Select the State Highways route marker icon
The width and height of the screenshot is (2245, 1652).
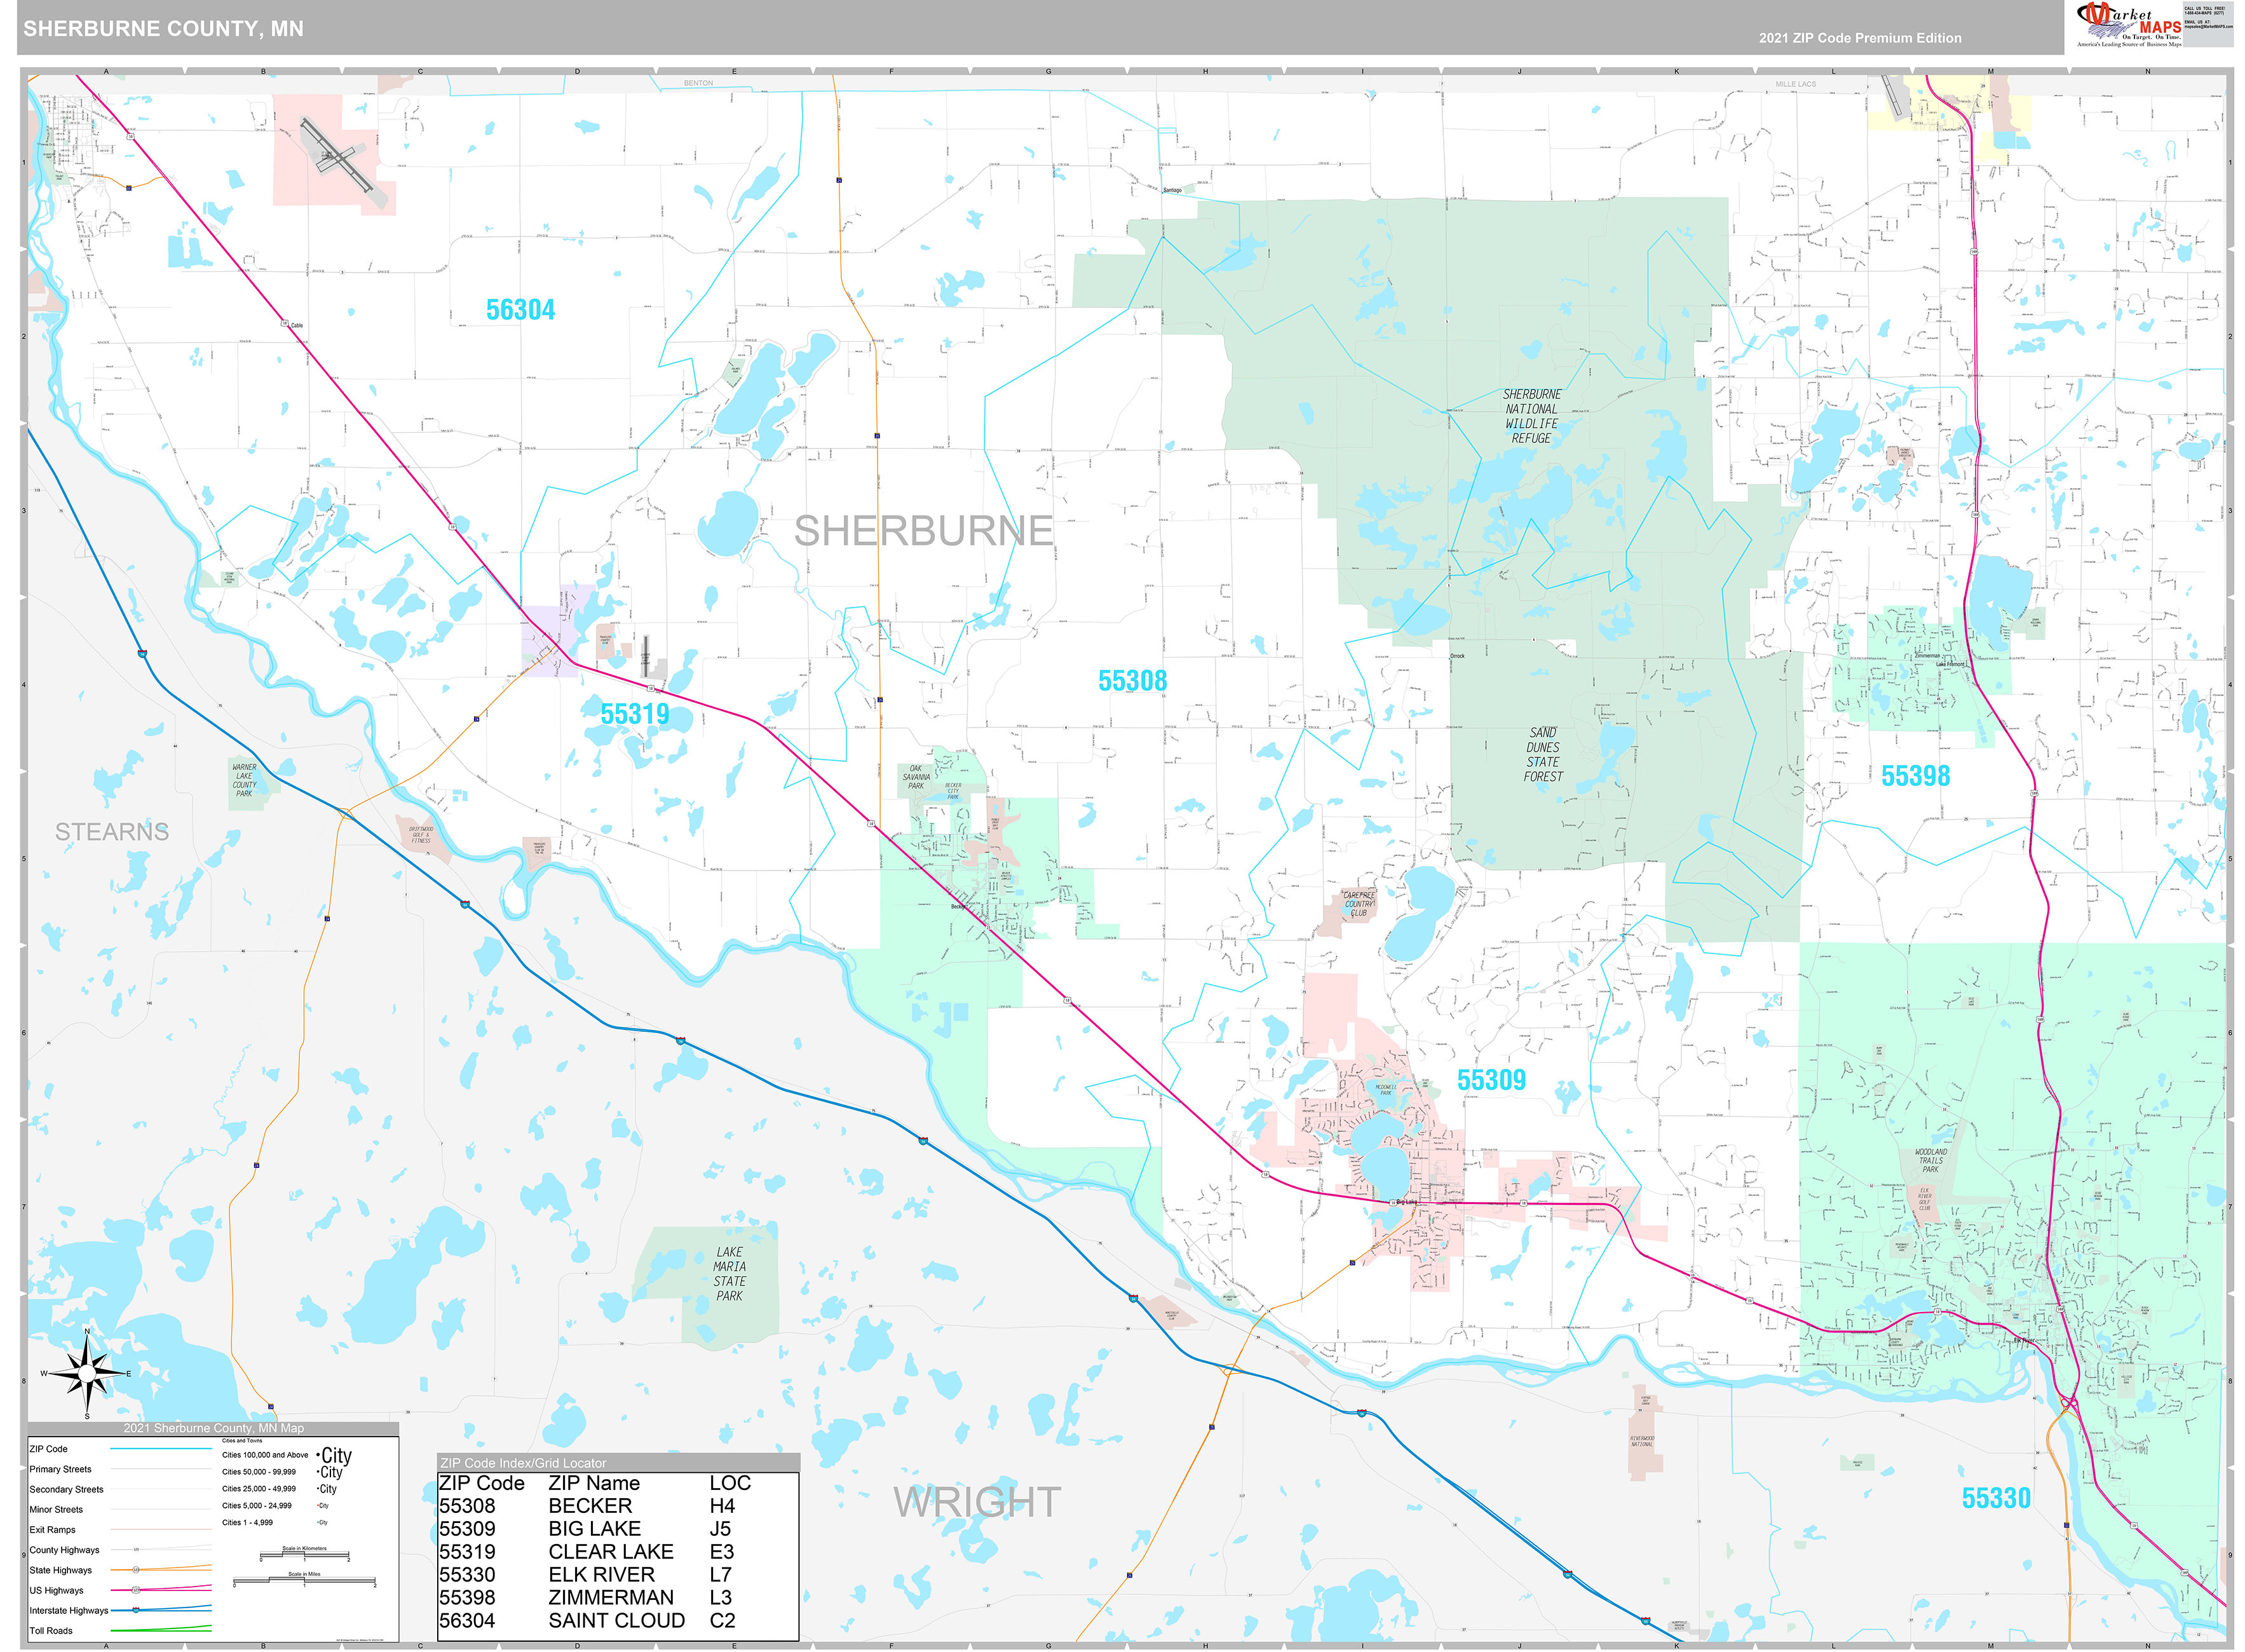pos(136,1571)
